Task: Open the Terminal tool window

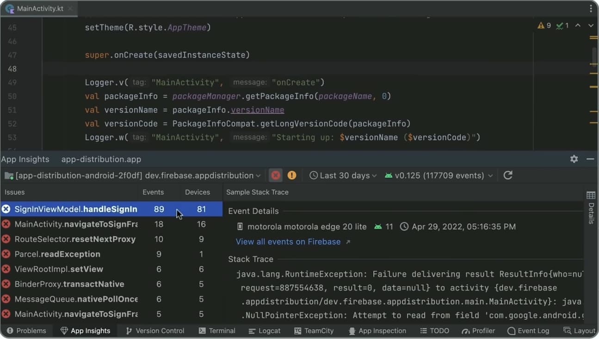Action: [x=217, y=331]
